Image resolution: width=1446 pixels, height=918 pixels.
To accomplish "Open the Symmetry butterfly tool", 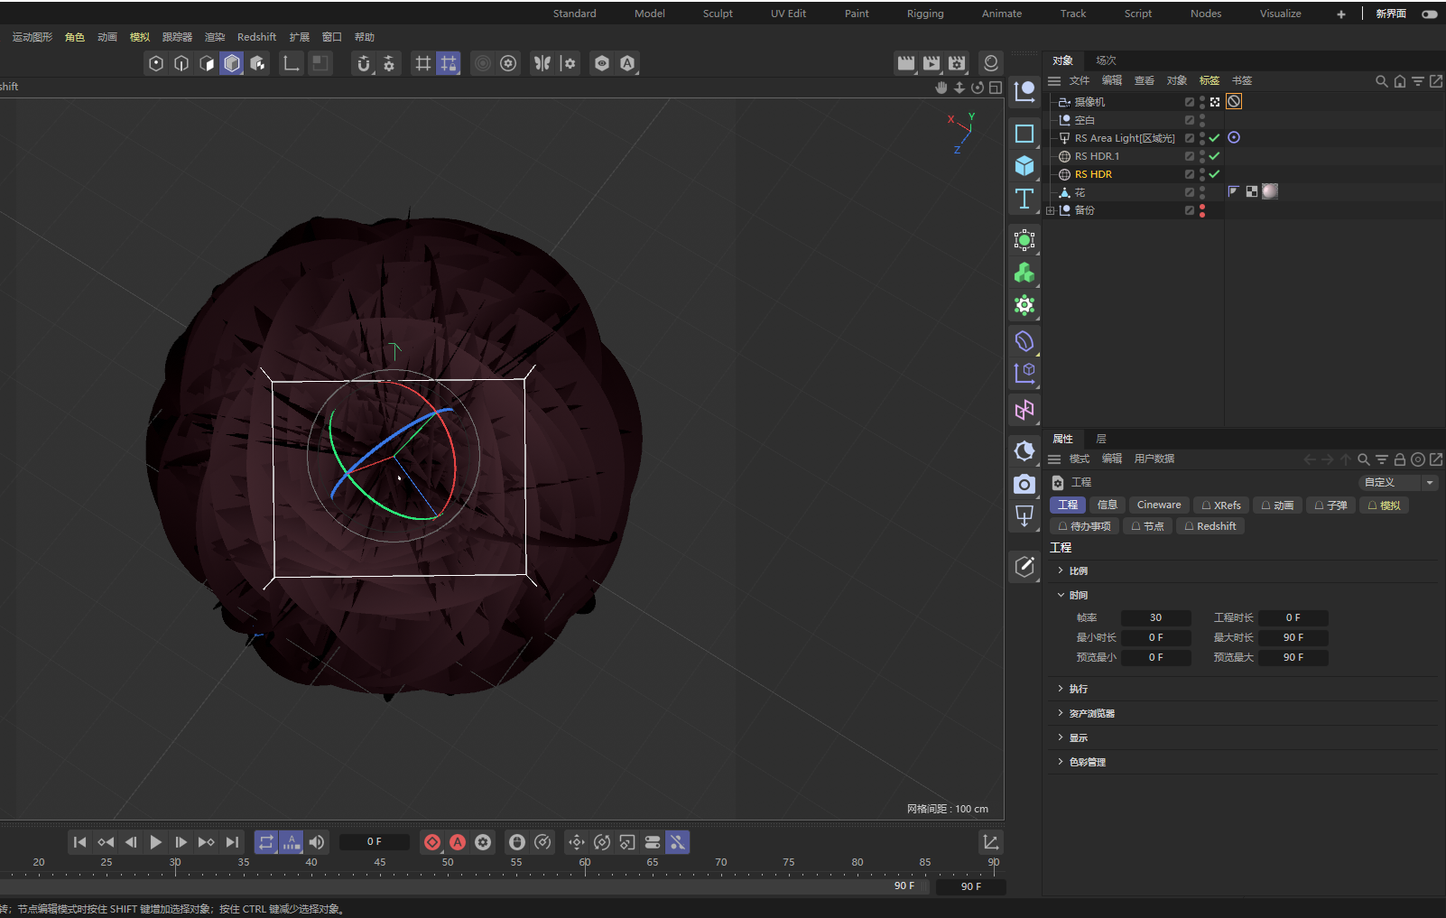I will click(542, 63).
